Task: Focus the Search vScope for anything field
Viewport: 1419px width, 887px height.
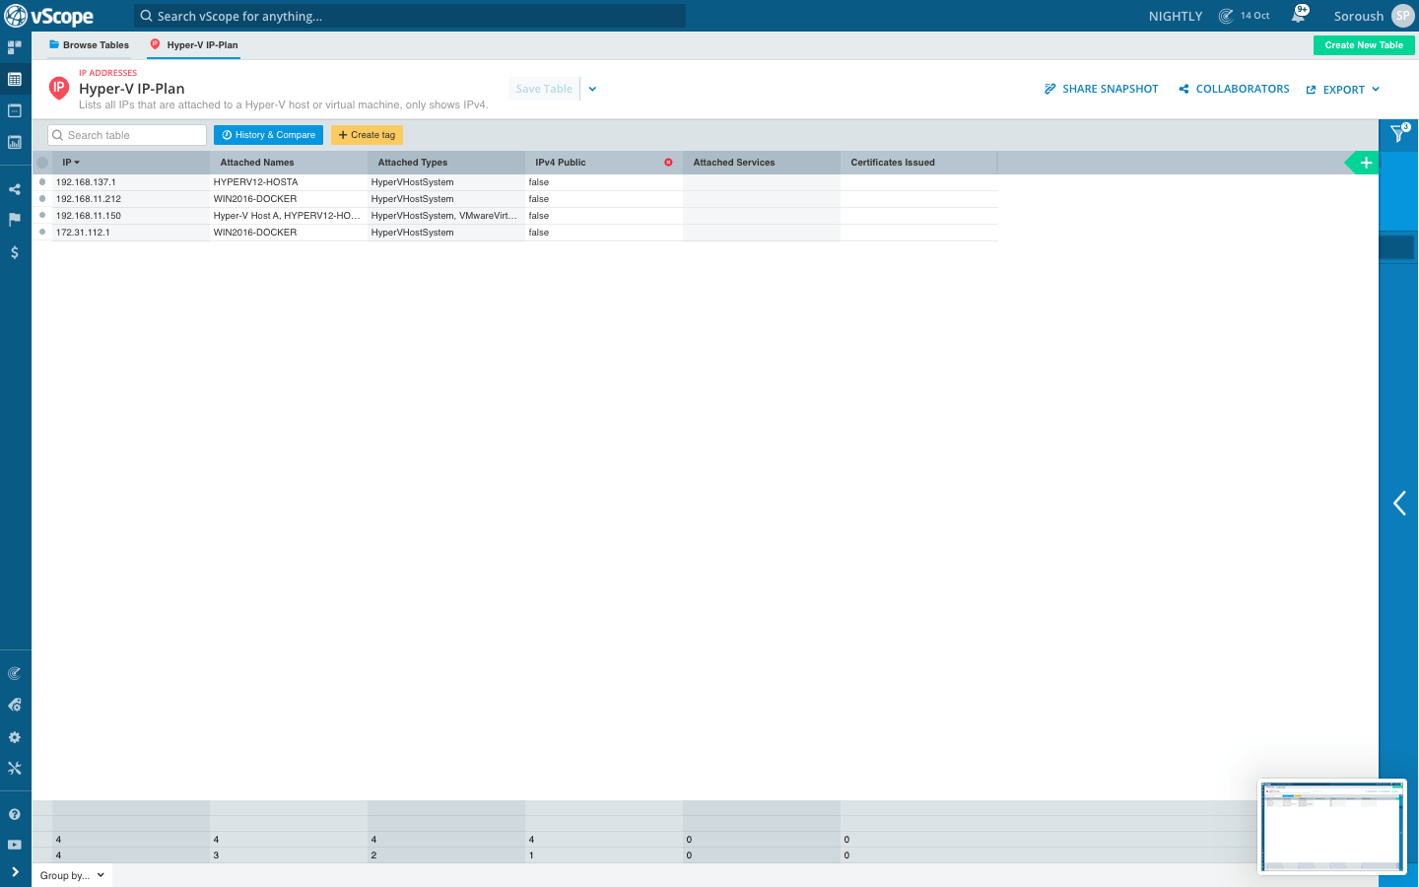Action: [410, 16]
